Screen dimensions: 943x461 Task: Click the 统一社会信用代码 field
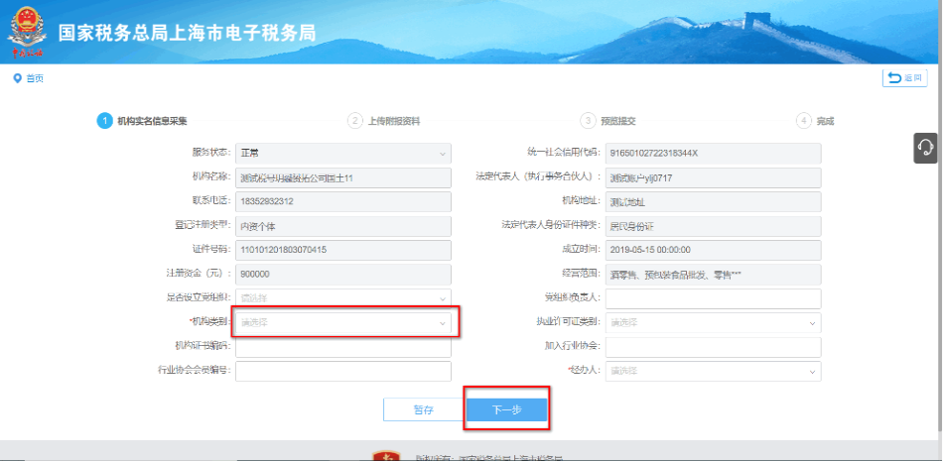coord(714,154)
